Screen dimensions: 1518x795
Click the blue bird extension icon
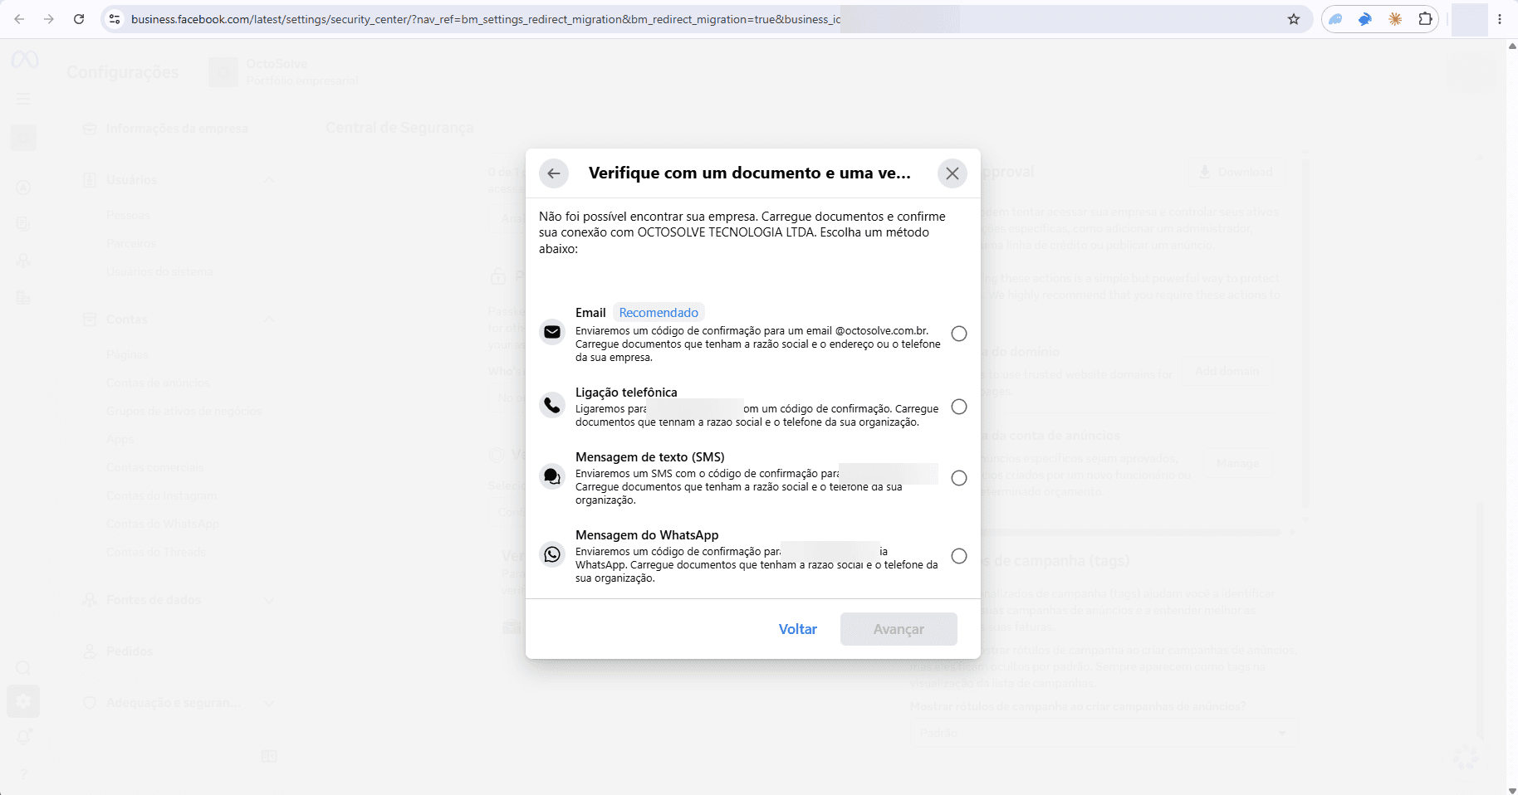pyautogui.click(x=1365, y=19)
